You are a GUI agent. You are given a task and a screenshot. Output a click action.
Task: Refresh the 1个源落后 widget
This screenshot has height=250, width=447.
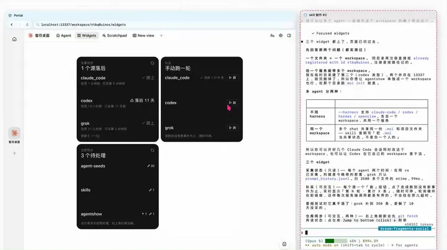point(153,63)
